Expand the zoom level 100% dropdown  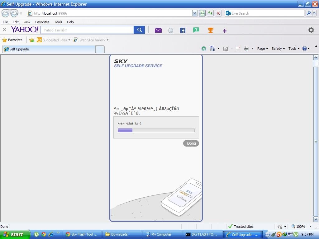click(311, 227)
